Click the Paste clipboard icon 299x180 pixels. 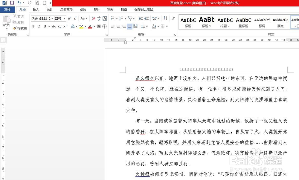pyautogui.click(x=7, y=19)
